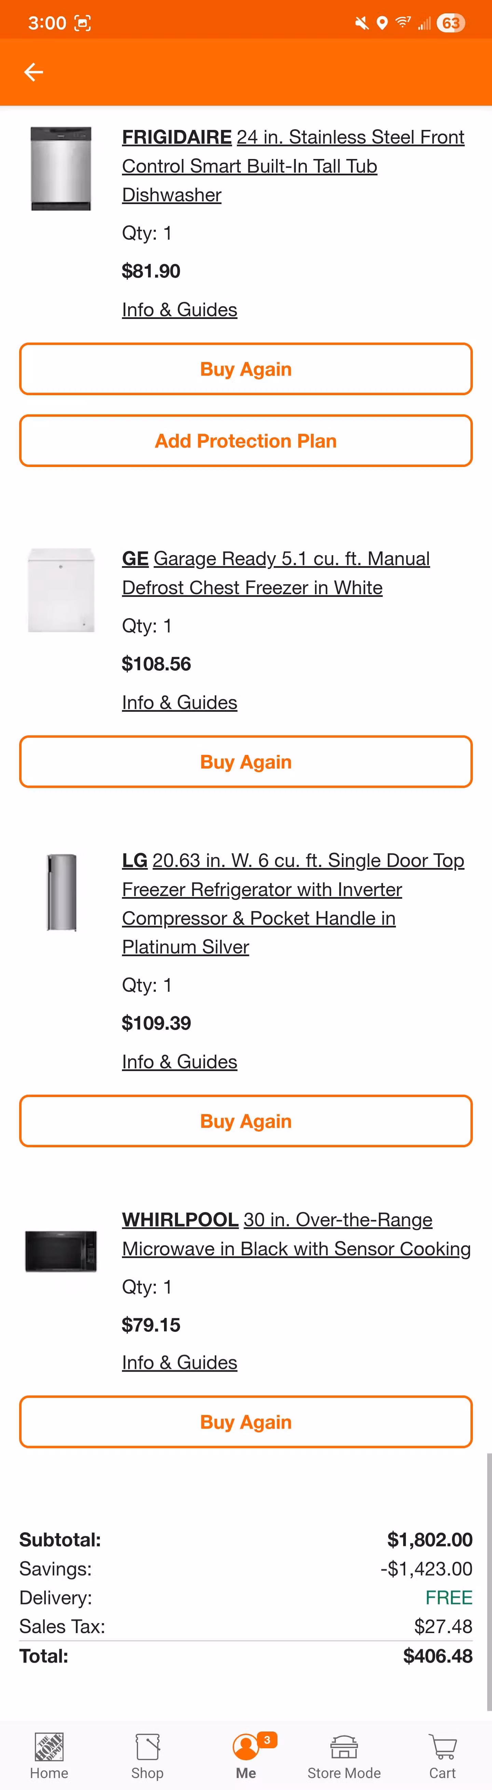The image size is (492, 1790).
Task: Open the Frigidaire dishwasher product link
Action: pyautogui.click(x=292, y=166)
